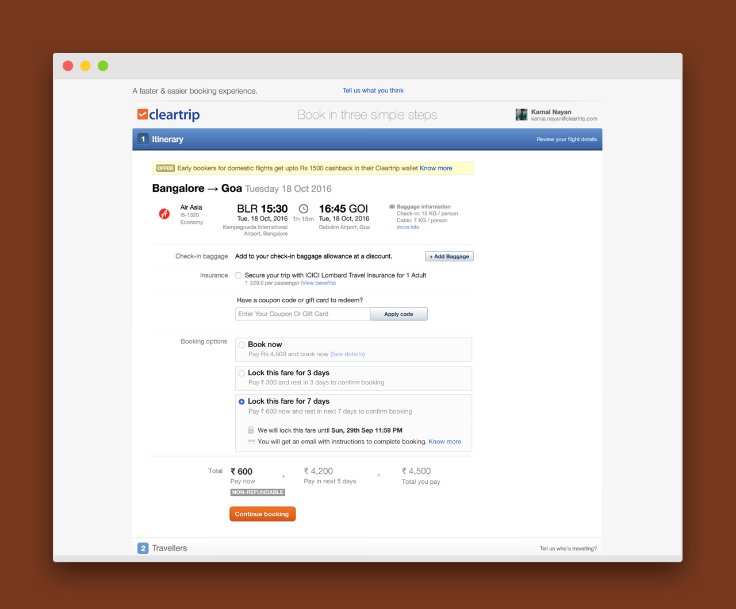Click the Itinerary step number 1 badge
This screenshot has width=736, height=609.
tap(143, 139)
